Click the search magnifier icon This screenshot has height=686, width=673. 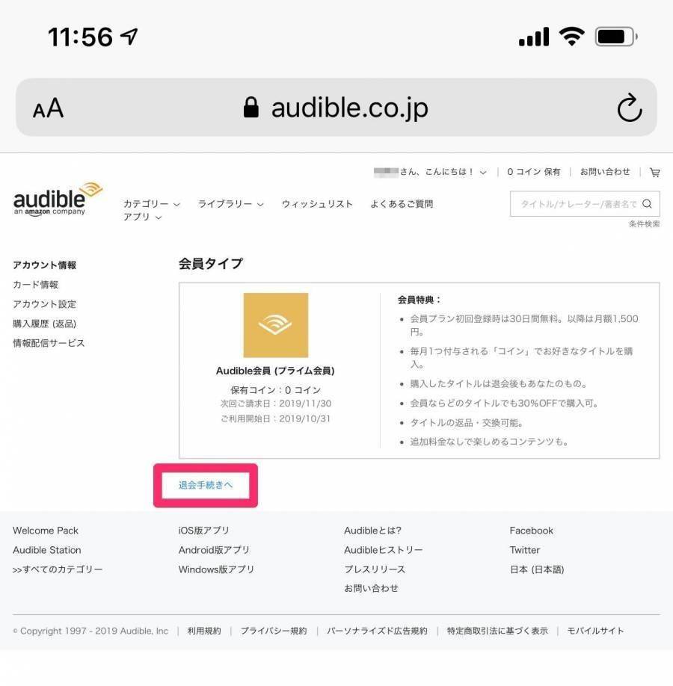tap(647, 204)
